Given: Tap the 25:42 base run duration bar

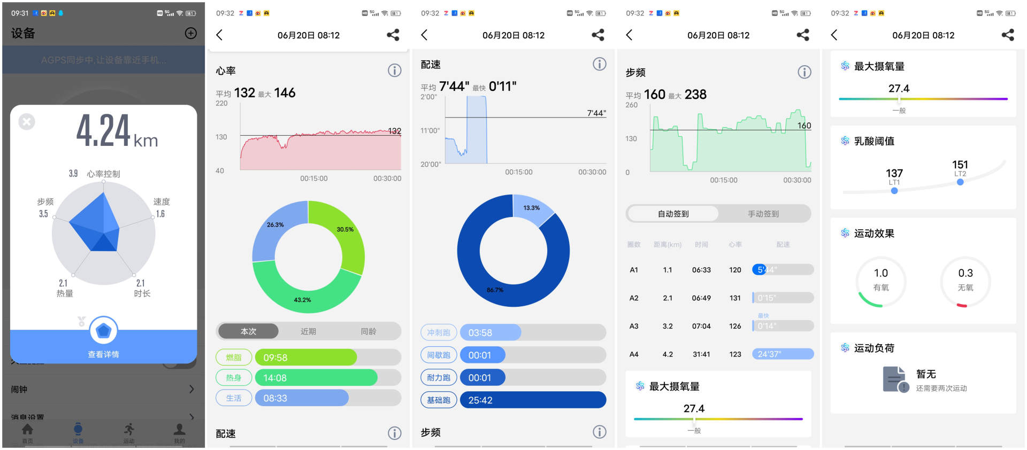Looking at the screenshot, I should coord(533,400).
